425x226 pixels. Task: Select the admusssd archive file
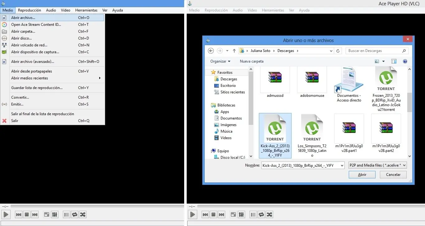click(x=275, y=82)
